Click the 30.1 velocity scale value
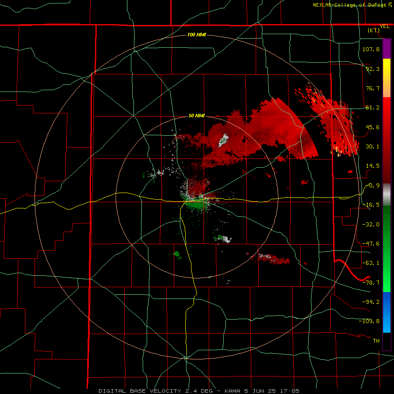Screen dimensions: 394x394 (373, 146)
